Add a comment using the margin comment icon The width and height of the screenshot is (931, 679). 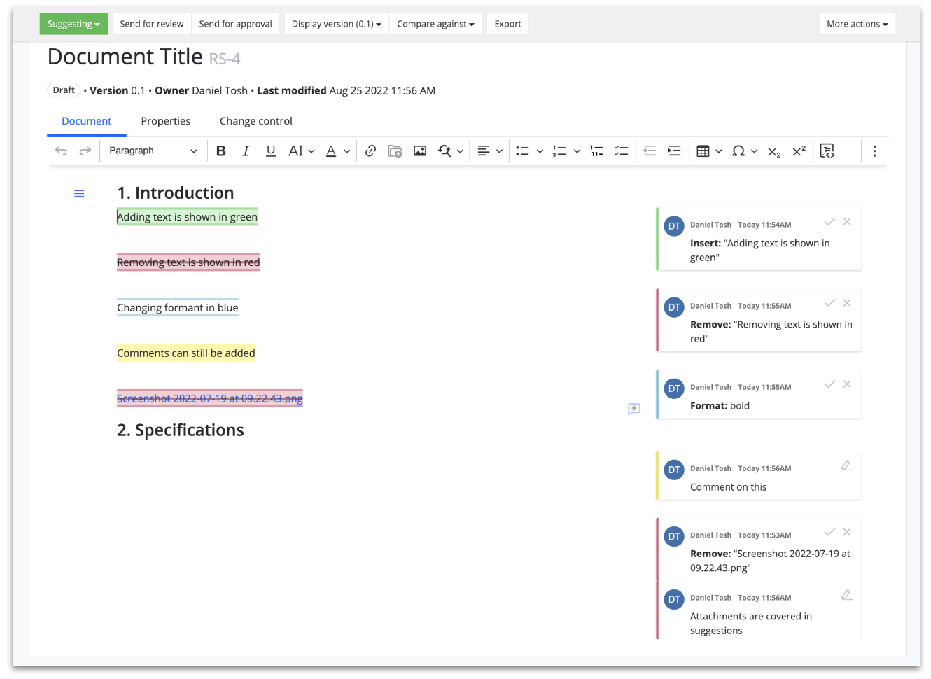pyautogui.click(x=634, y=409)
